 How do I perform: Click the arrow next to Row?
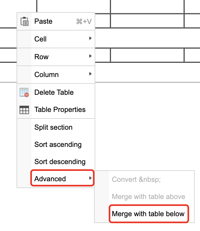[90, 57]
